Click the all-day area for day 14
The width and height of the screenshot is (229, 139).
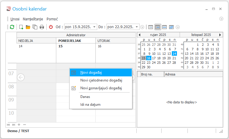36,53
